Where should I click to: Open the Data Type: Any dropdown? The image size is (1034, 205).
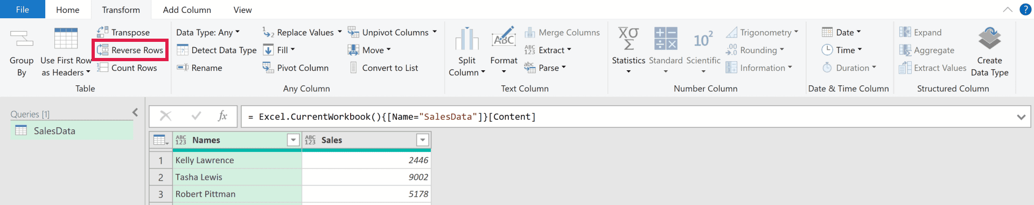[x=208, y=32]
